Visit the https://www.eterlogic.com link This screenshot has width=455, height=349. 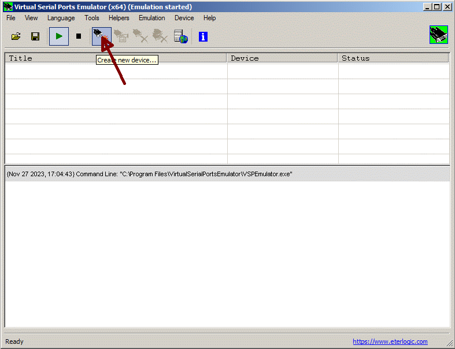pos(390,341)
